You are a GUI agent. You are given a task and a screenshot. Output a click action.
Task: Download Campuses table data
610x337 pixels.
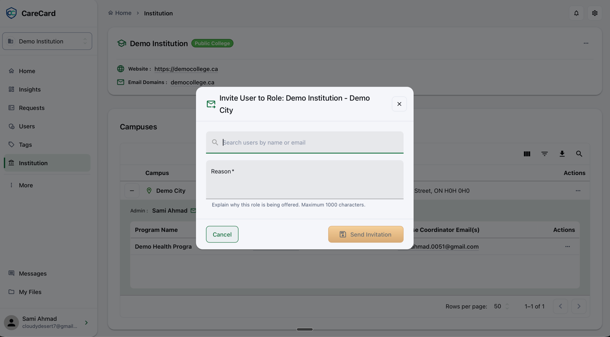point(562,154)
